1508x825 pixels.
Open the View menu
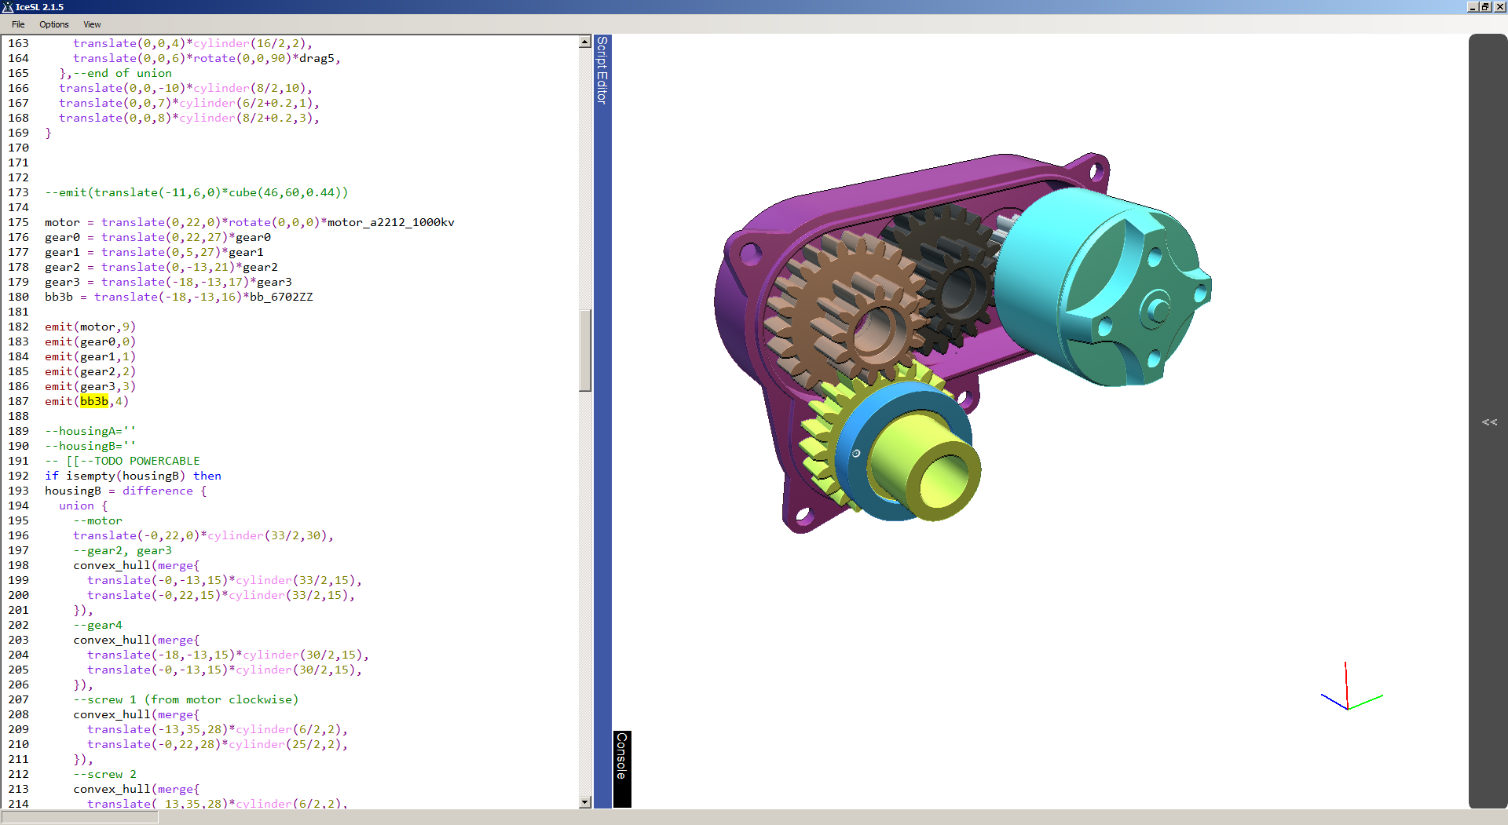(x=92, y=24)
